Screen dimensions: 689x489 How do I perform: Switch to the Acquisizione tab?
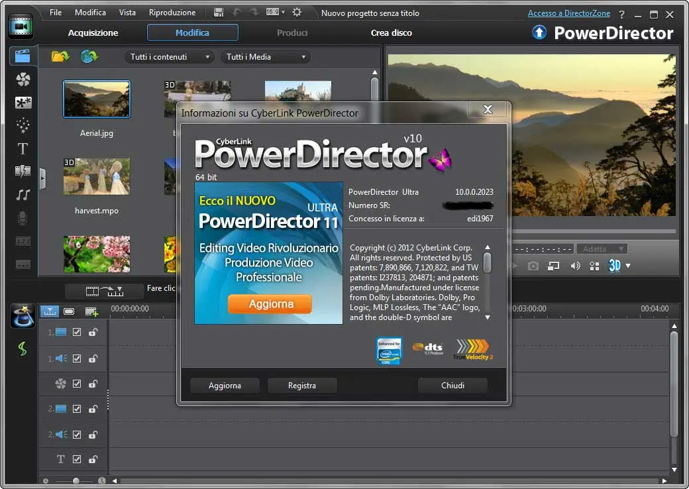click(93, 32)
